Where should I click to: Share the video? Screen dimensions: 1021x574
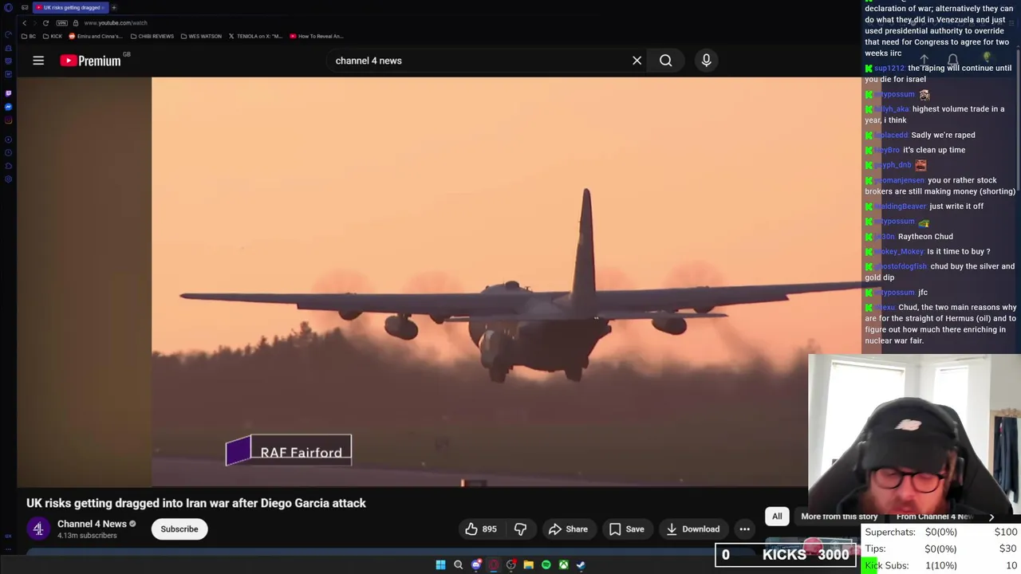coord(568,529)
